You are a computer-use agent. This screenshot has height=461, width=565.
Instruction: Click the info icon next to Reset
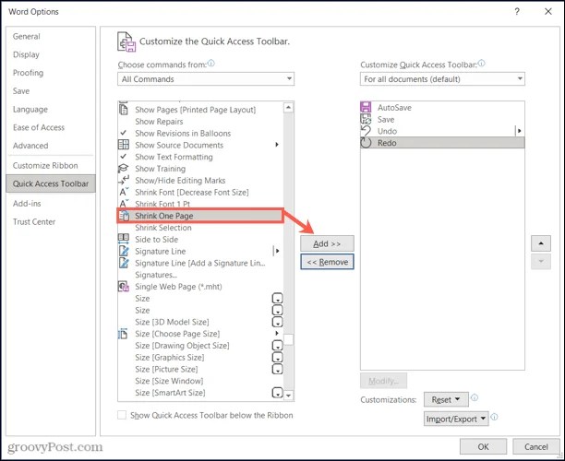pos(475,397)
